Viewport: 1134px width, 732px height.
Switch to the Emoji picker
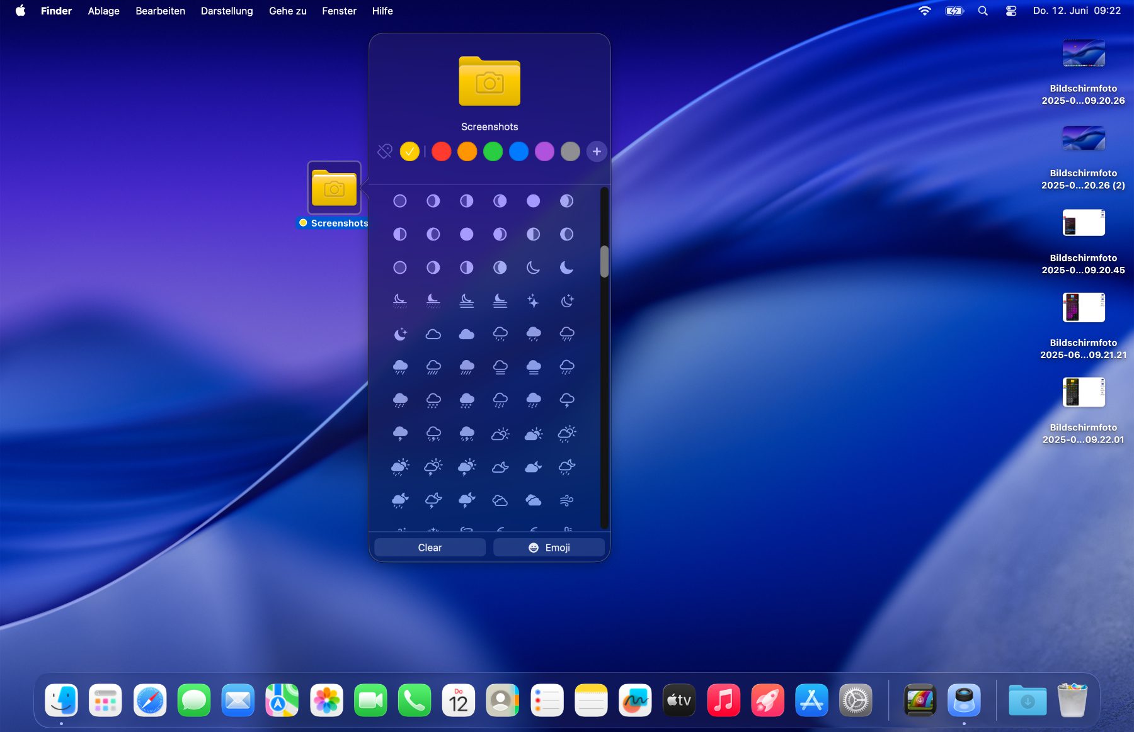(x=549, y=548)
